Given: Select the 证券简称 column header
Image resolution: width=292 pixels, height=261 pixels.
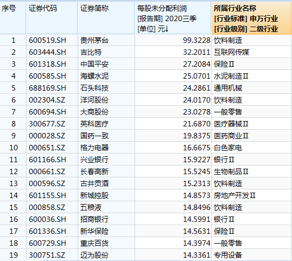Looking at the screenshot, I should 106,18.
